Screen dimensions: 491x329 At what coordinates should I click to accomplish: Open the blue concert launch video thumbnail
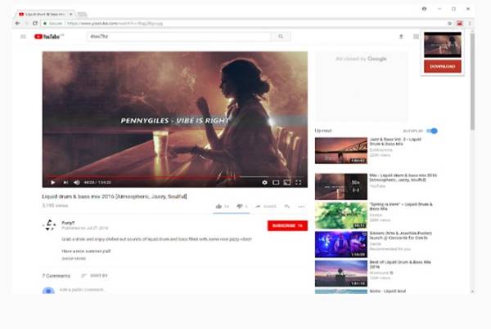click(x=341, y=244)
